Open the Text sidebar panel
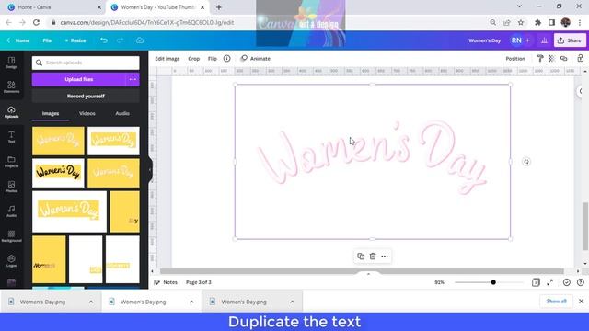The width and height of the screenshot is (589, 331). [11, 137]
